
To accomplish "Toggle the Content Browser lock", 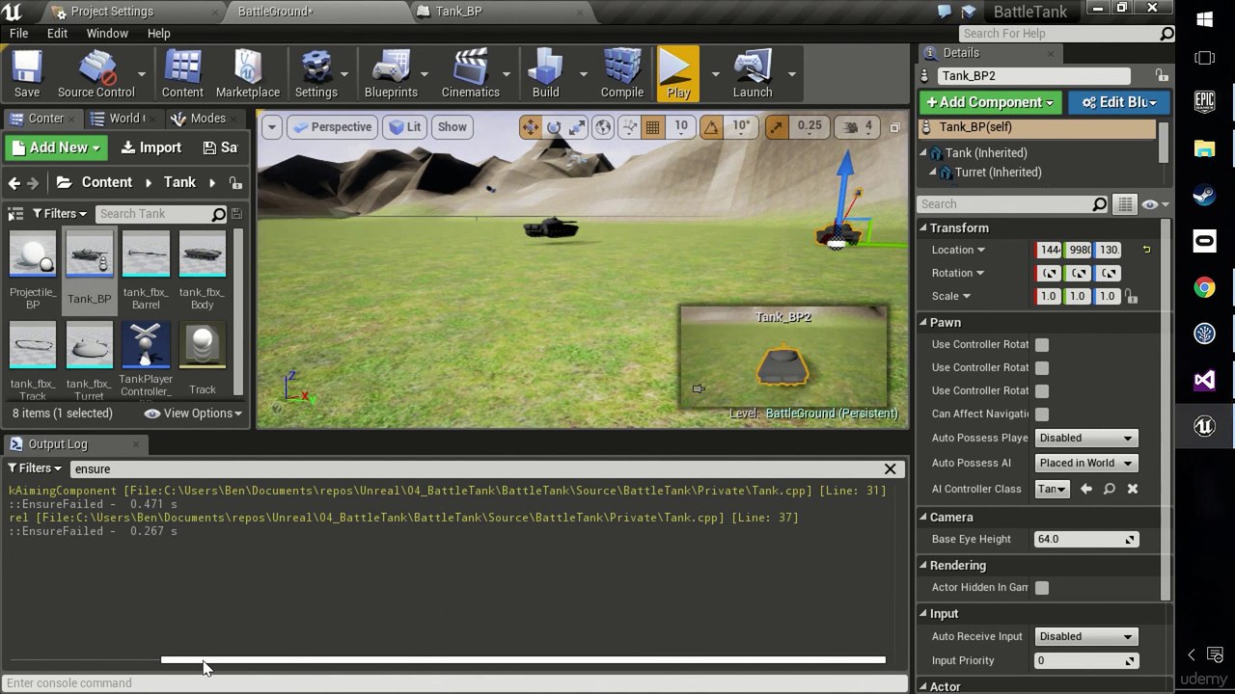I will coord(235,183).
